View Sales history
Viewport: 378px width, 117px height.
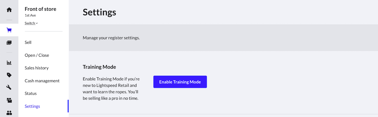[x=36, y=68]
